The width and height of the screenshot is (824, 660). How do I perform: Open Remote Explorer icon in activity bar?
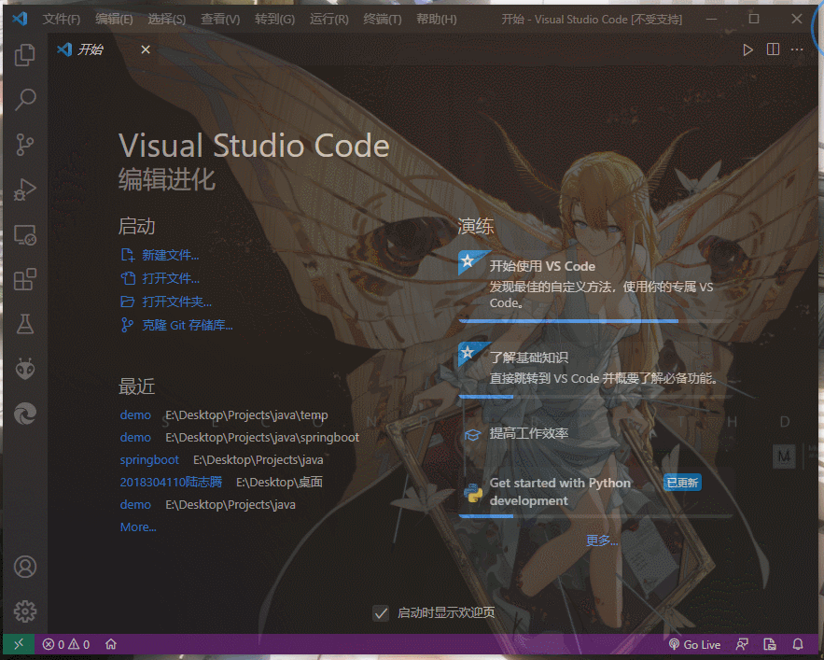25,235
